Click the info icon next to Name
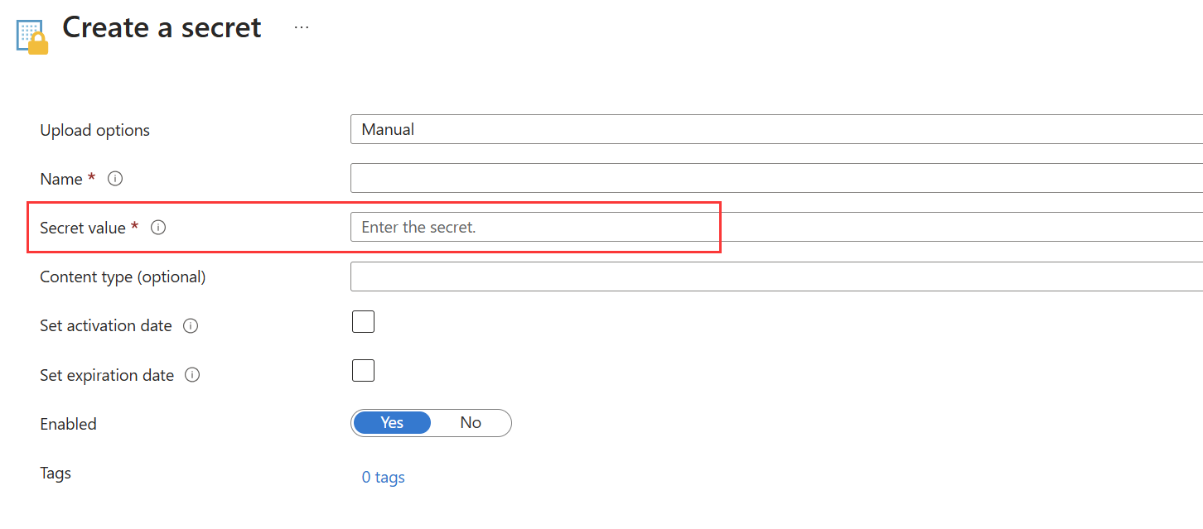 (x=115, y=179)
